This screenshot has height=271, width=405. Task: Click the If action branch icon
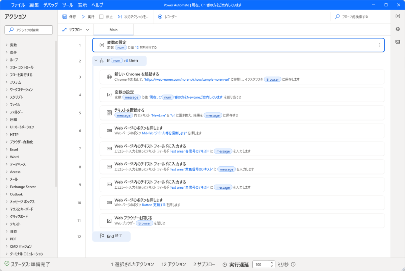click(x=102, y=61)
